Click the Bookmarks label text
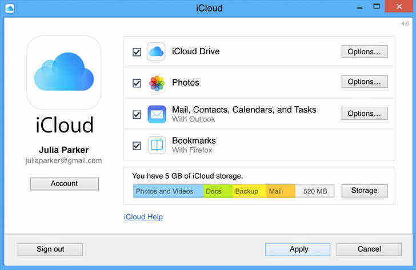 point(194,140)
